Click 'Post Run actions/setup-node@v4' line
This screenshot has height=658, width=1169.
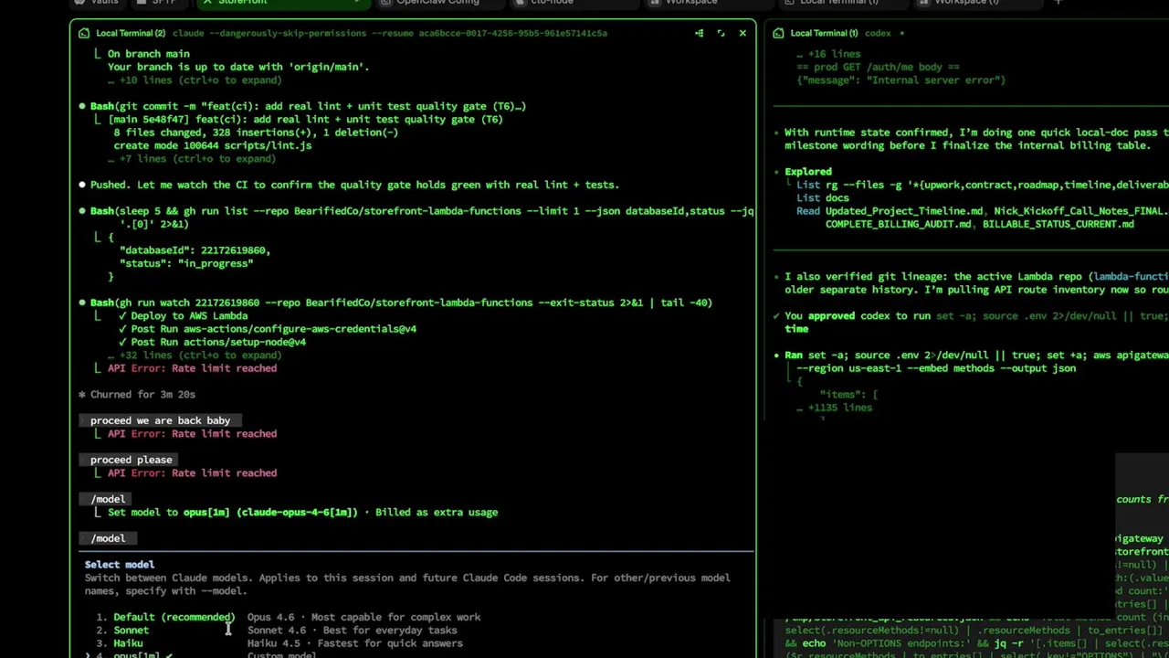[212, 342]
